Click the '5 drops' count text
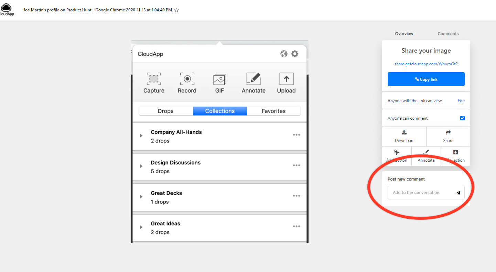The height and width of the screenshot is (272, 496). pyautogui.click(x=160, y=171)
